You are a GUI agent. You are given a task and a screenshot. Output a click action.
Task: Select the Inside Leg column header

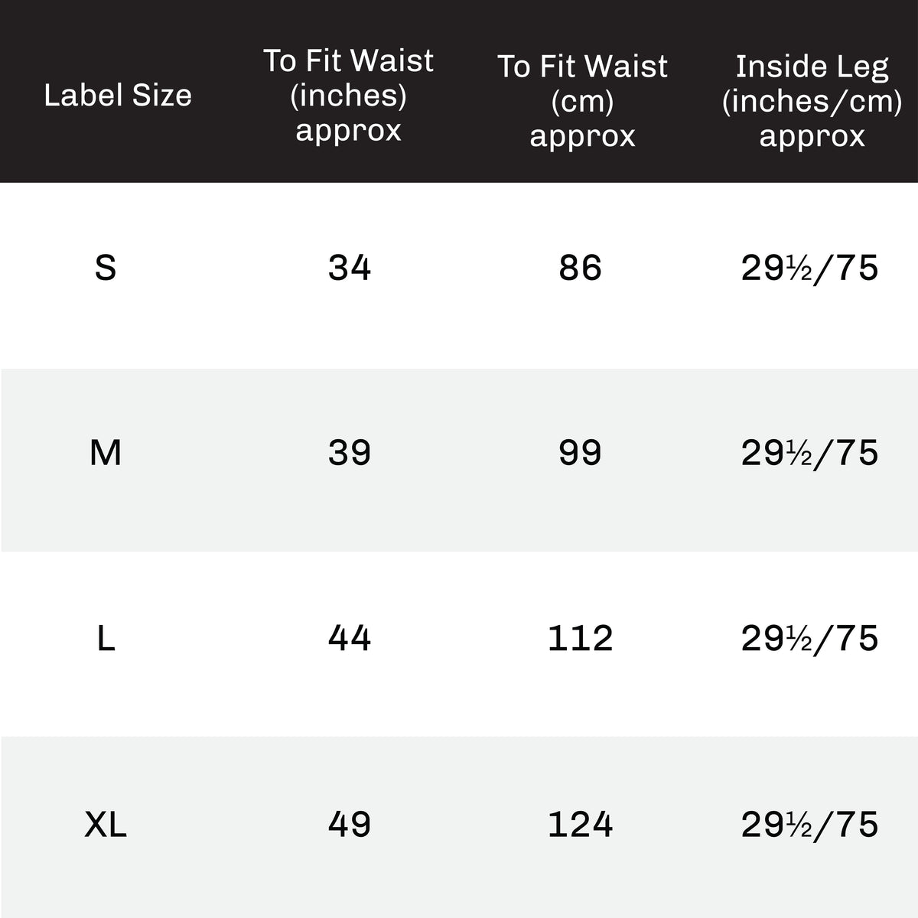pos(812,100)
